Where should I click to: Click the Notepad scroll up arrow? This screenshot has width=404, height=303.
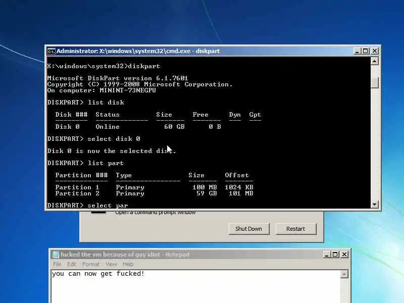344,274
